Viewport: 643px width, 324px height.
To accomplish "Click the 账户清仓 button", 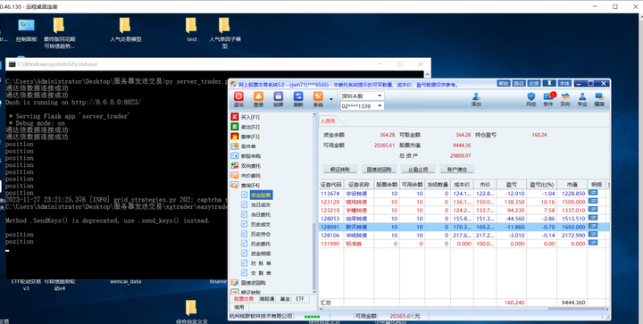I will pyautogui.click(x=457, y=170).
